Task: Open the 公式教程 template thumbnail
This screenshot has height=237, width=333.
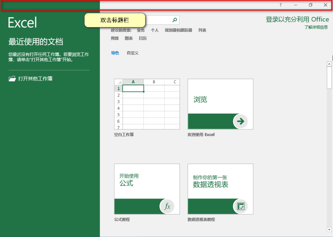Action: point(147,189)
